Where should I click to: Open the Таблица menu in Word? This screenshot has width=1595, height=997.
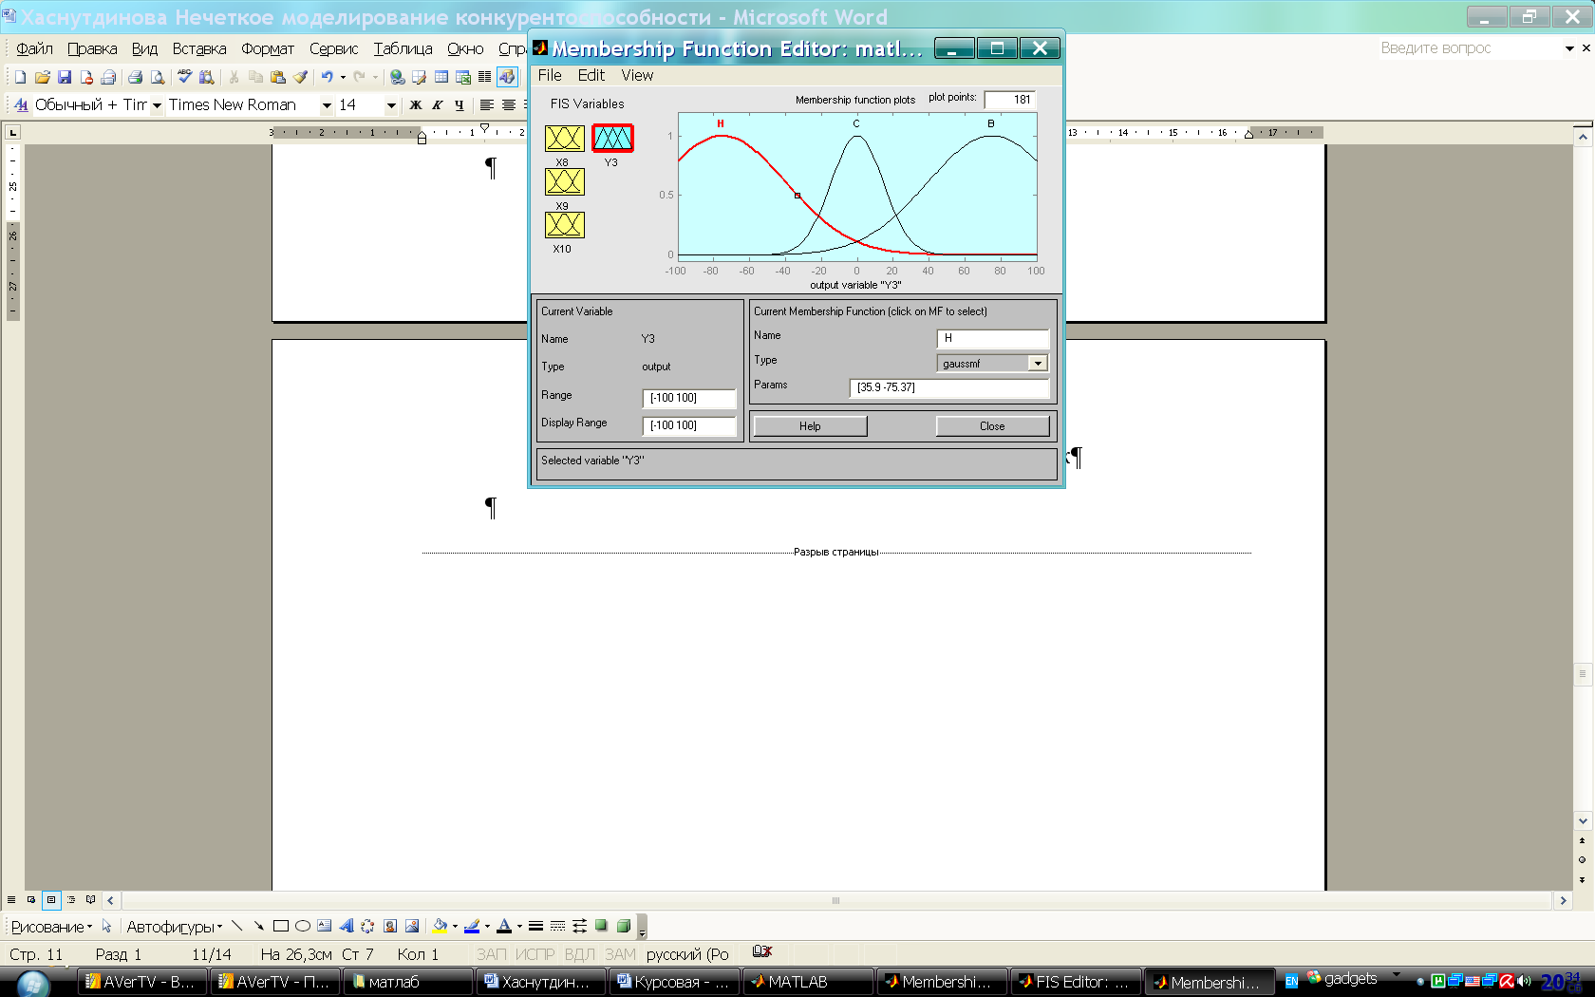[x=403, y=48]
